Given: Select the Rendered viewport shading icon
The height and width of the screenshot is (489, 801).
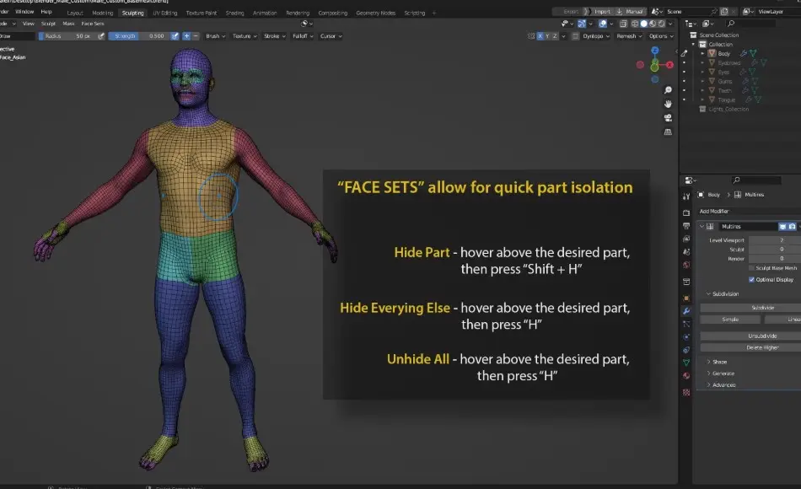Looking at the screenshot, I should pos(661,24).
